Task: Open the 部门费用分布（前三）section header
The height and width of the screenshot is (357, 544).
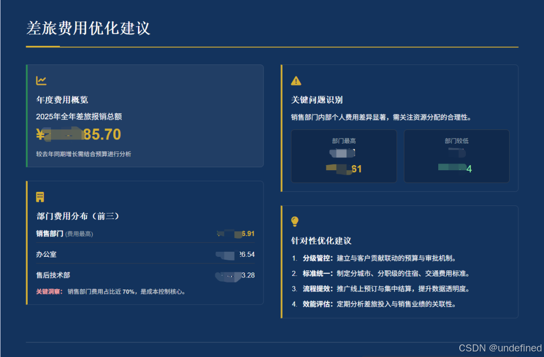Action: click(77, 216)
